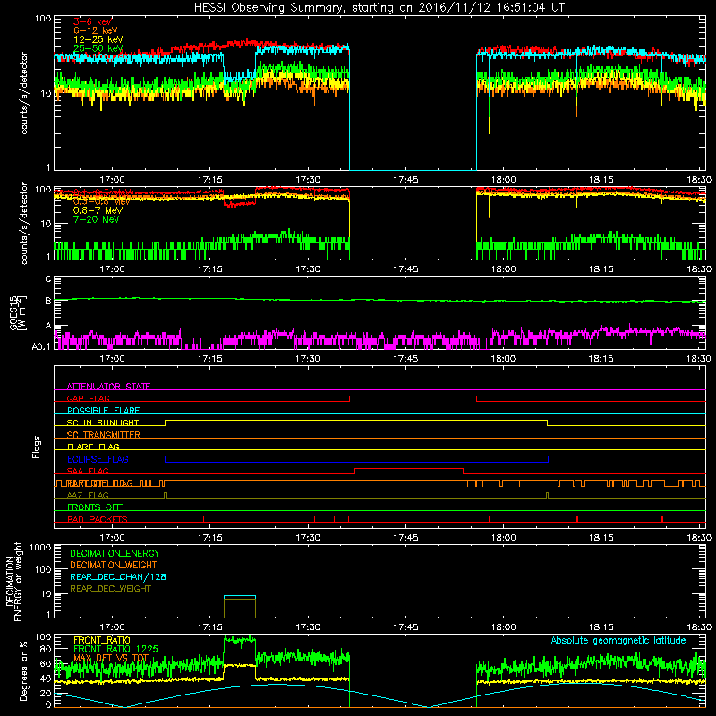
Task: Click the DECIMATION_ENERGY legend label
Action: [115, 553]
